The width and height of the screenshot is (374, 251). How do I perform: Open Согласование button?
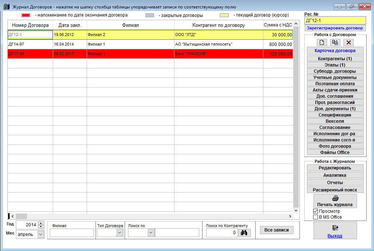pos(335,128)
